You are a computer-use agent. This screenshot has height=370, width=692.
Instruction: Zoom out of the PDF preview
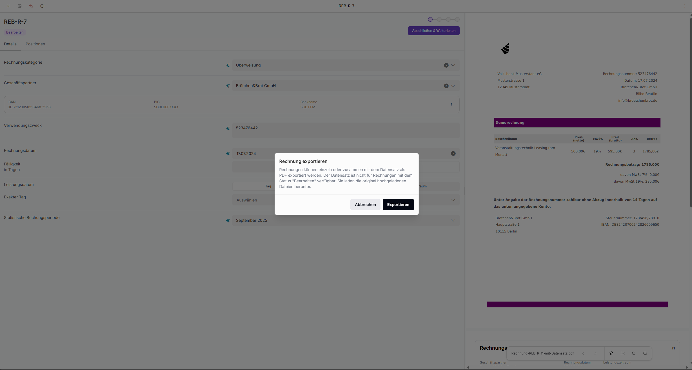(634, 353)
